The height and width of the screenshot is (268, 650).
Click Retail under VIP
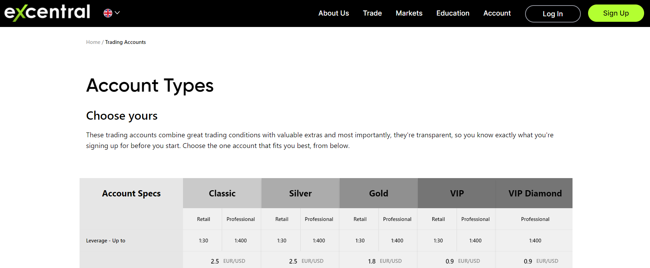click(438, 219)
